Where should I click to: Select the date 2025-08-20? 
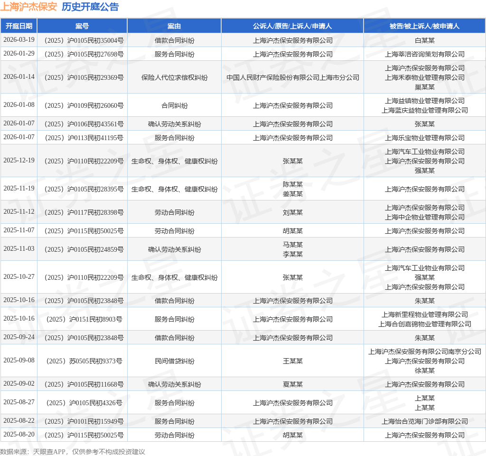coord(19,435)
